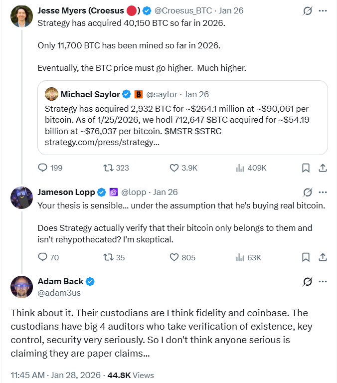The width and height of the screenshot is (337, 383).
Task: Open more options on Adam Back's tweet
Action: [323, 281]
